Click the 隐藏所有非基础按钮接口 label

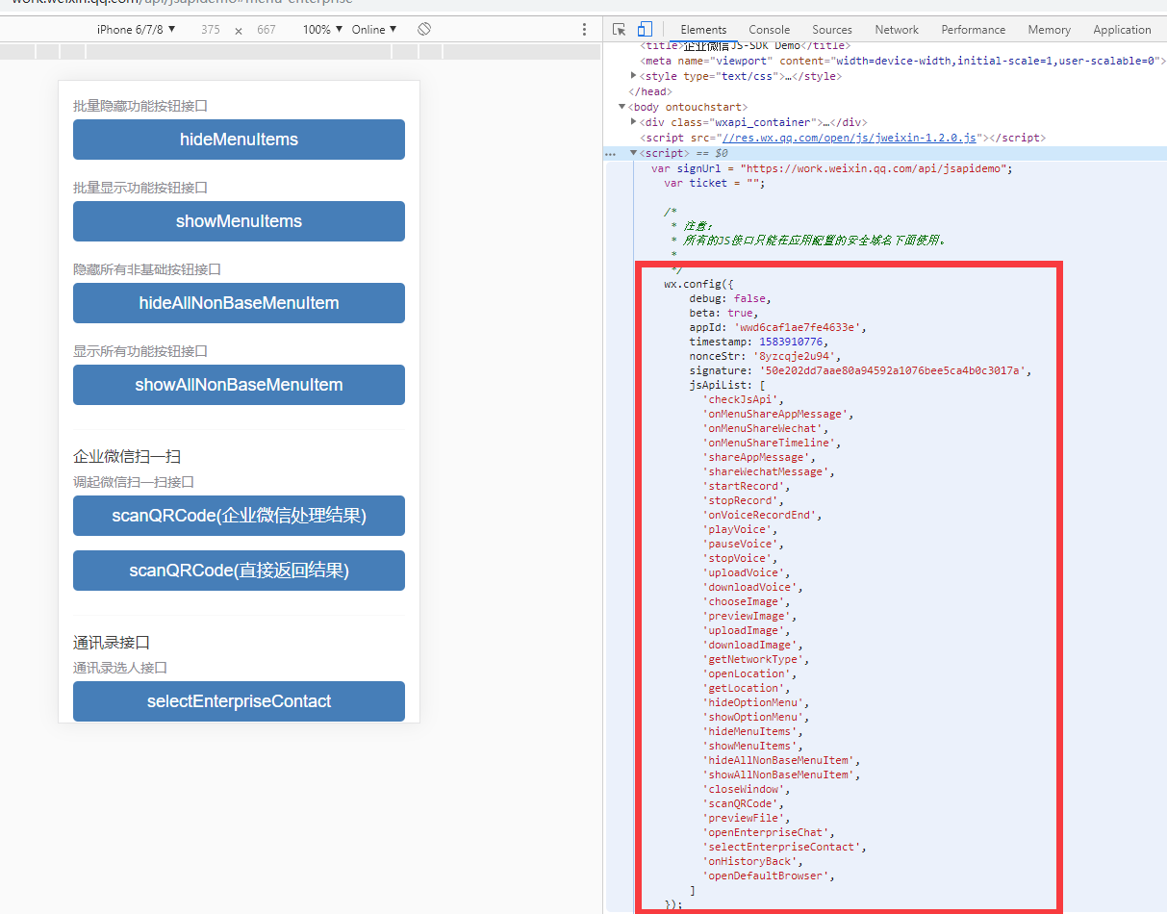pyautogui.click(x=147, y=269)
